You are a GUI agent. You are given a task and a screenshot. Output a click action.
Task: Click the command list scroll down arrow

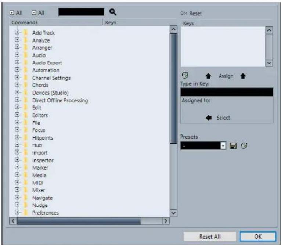click(173, 213)
